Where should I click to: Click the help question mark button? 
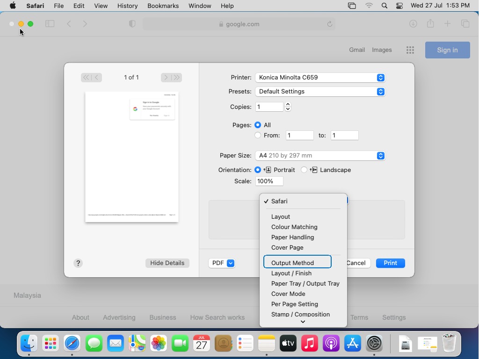[x=78, y=263]
